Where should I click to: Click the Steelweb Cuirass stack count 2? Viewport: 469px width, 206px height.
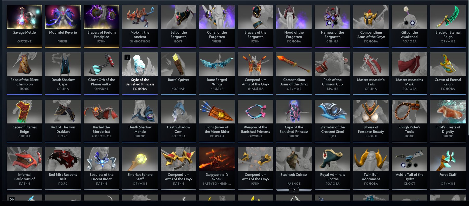[294, 190]
